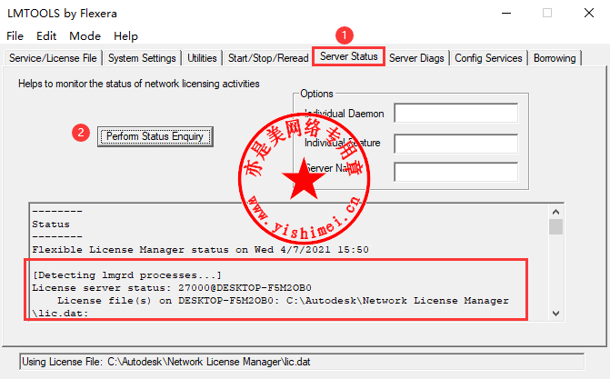Open the Mode menu
The width and height of the screenshot is (610, 379).
[85, 36]
